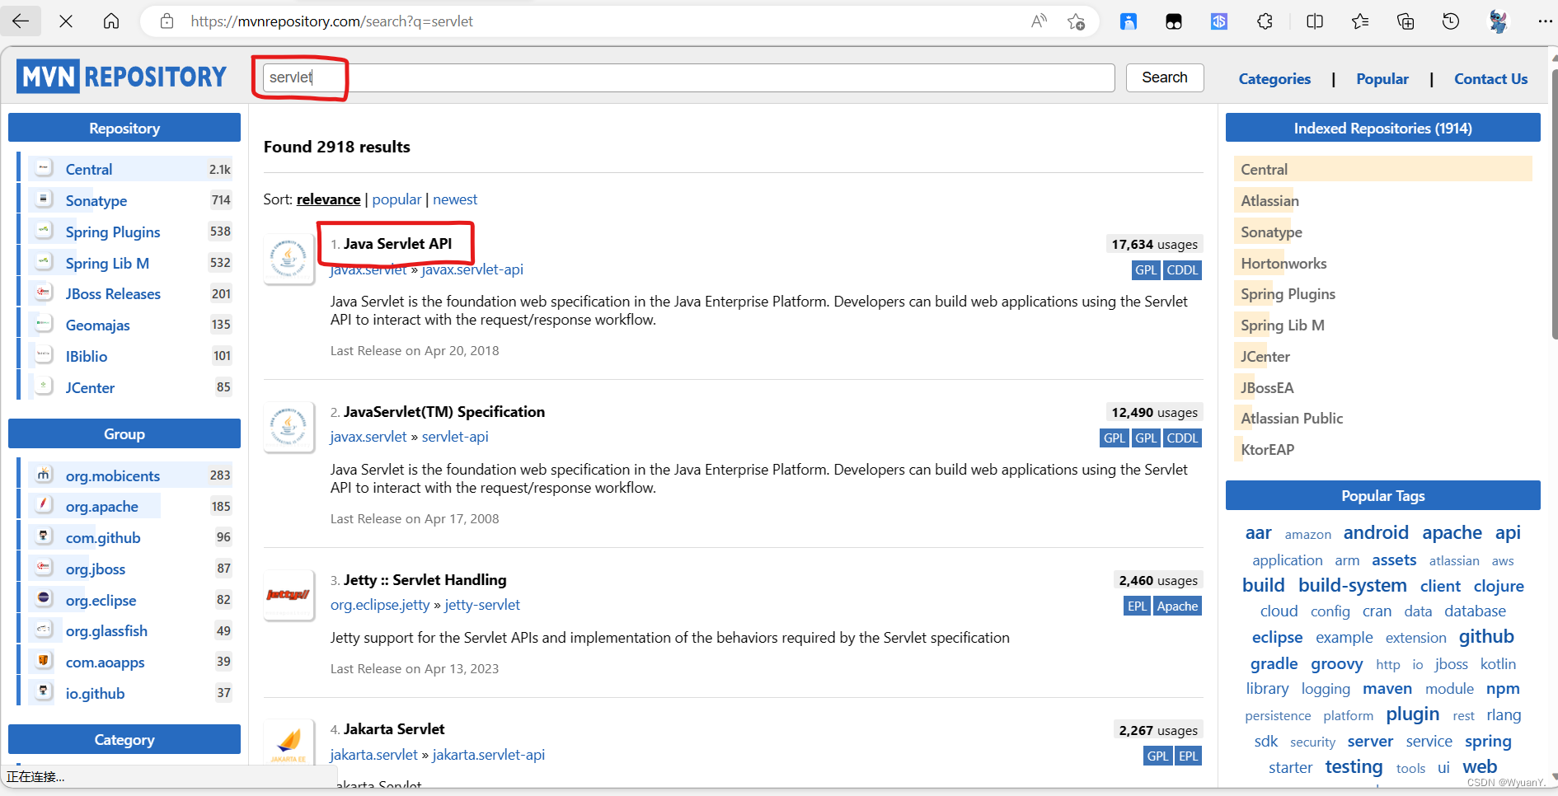
Task: Filter by Central repository in left sidebar
Action: coord(89,170)
